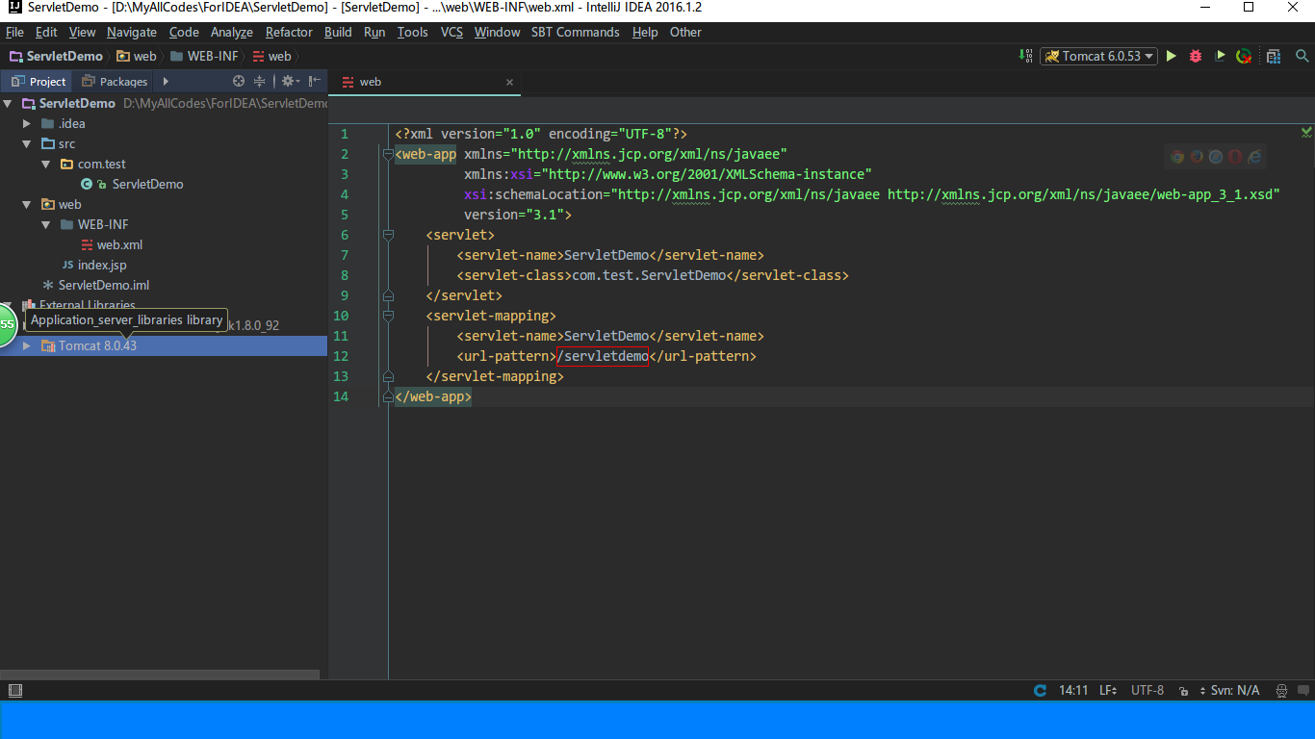Show more project view tabs arrow

(166, 82)
